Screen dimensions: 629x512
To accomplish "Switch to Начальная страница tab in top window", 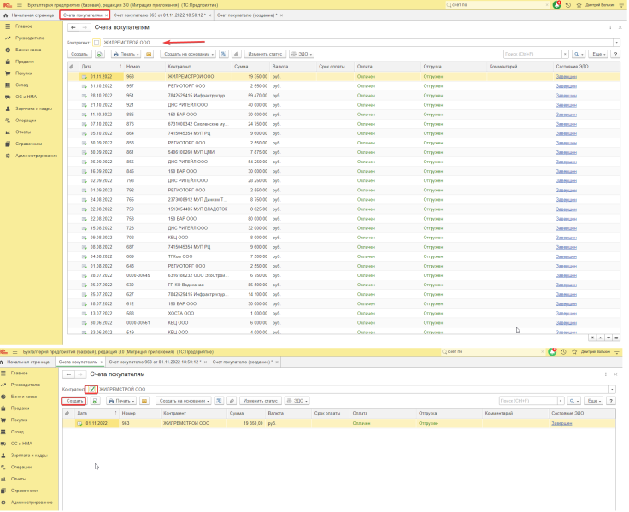I will [28, 15].
